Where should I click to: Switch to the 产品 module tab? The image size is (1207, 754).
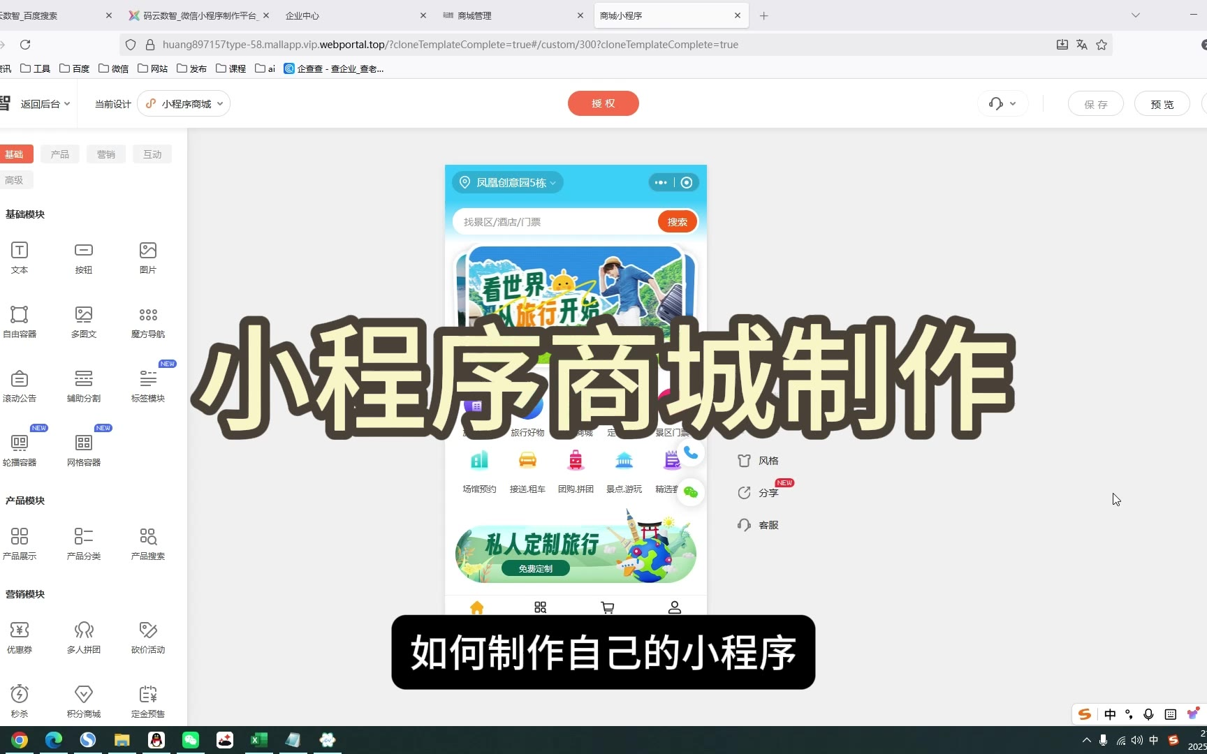click(x=60, y=154)
